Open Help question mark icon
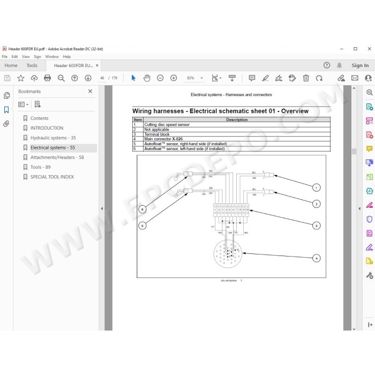This screenshot has height=375, width=375. pyautogui.click(x=327, y=65)
